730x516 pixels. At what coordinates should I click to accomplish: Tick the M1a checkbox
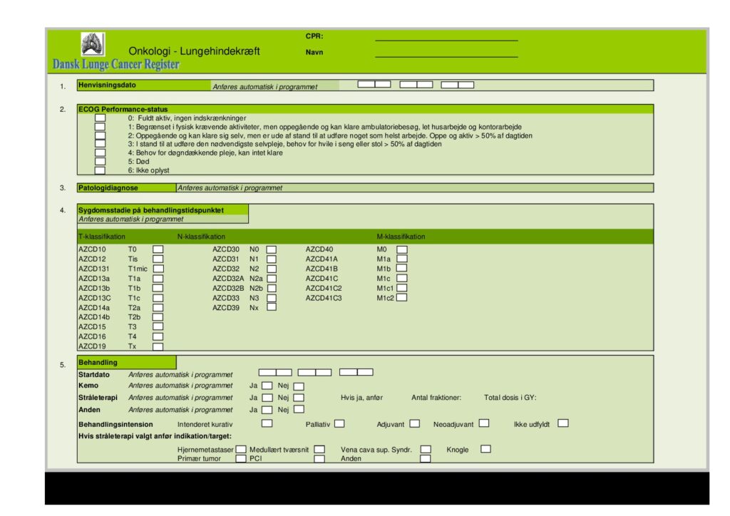point(402,259)
